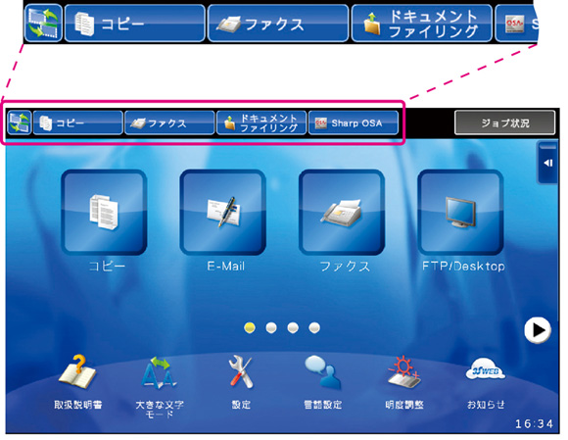Jump to second home page dot
This screenshot has width=568, height=440.
[271, 327]
